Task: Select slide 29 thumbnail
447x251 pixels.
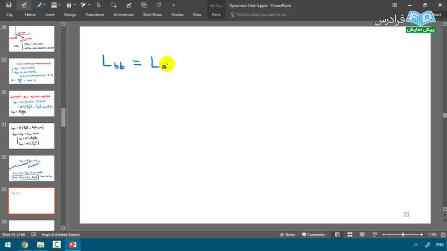Action: [x=31, y=71]
